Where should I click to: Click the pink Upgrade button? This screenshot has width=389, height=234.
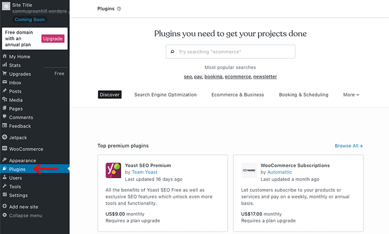pyautogui.click(x=53, y=39)
